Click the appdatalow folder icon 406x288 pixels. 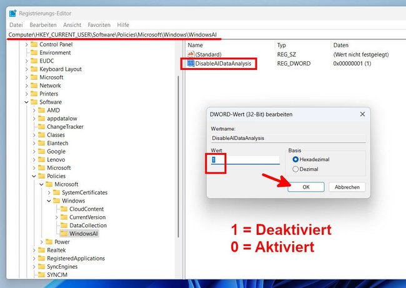tap(41, 119)
